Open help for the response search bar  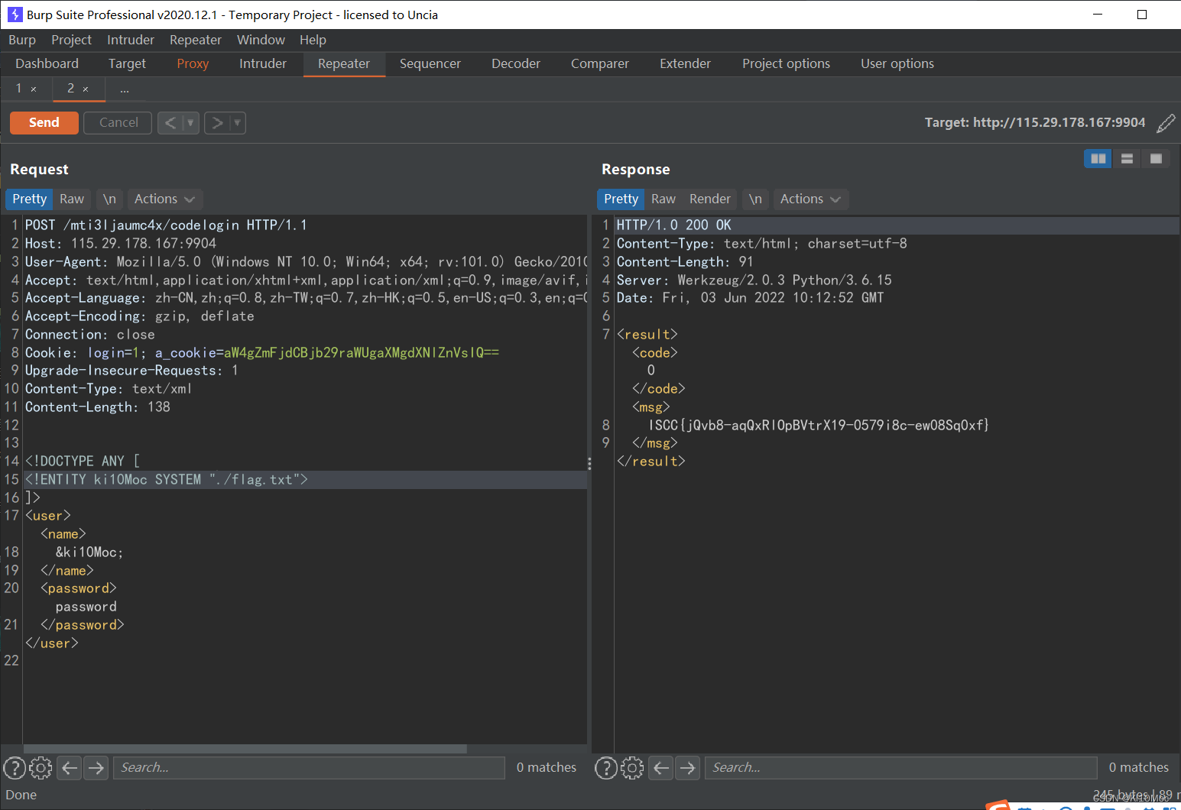606,767
